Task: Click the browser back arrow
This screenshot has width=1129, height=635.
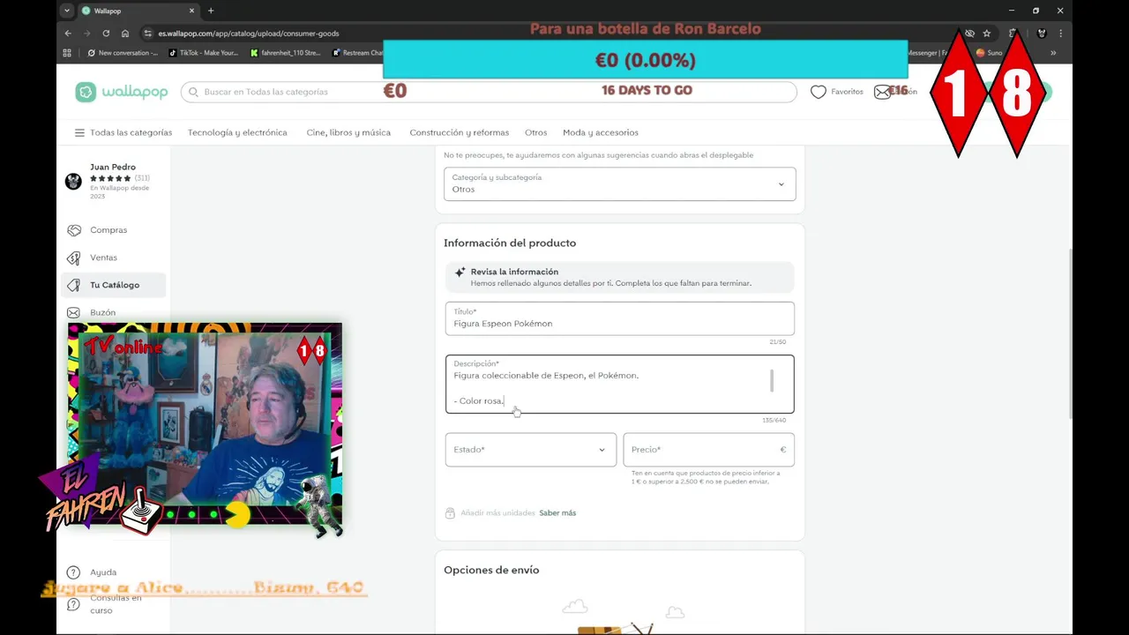Action: pos(68,34)
